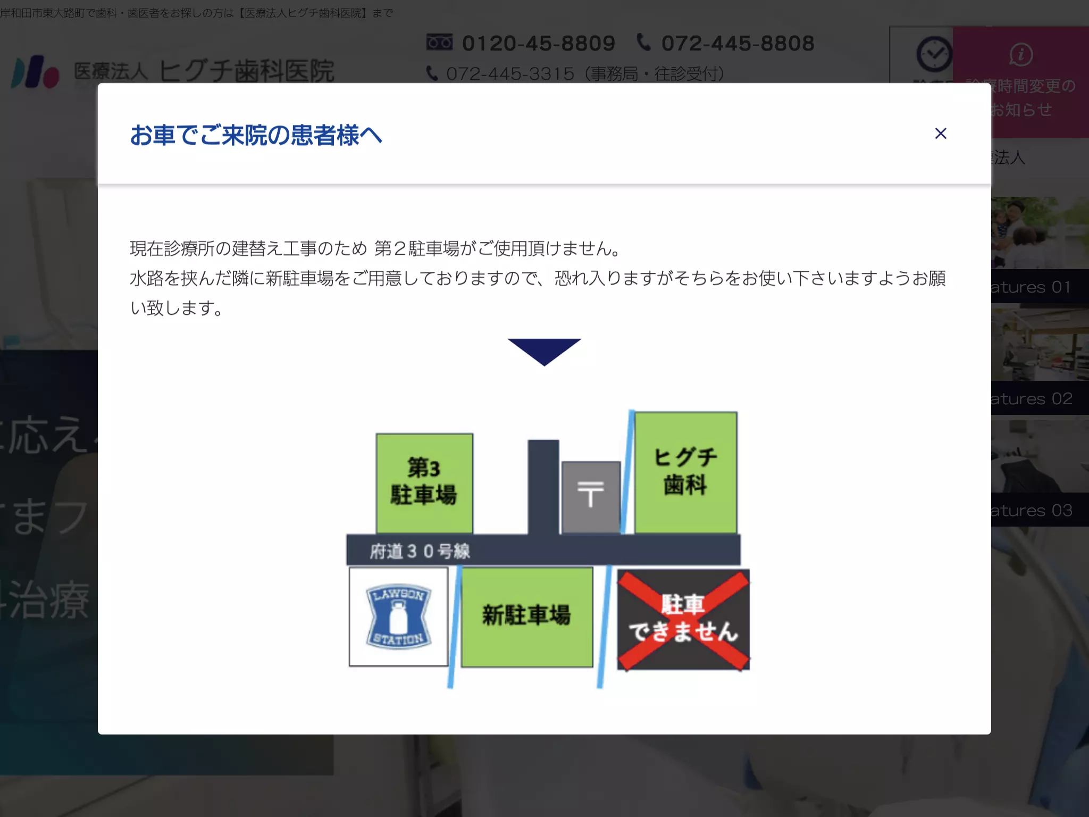Open the Features 02 thumbnail

pyautogui.click(x=1040, y=362)
